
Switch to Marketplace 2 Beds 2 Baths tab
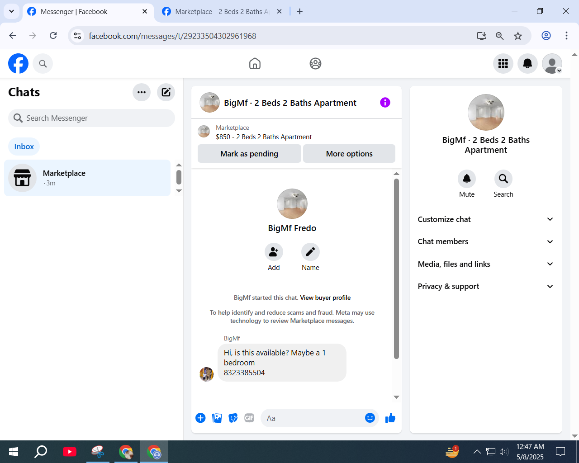(x=222, y=12)
